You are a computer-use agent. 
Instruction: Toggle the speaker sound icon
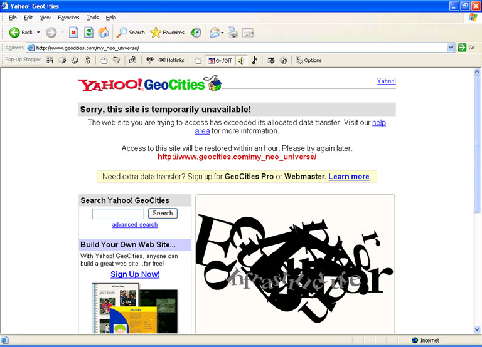pos(241,60)
